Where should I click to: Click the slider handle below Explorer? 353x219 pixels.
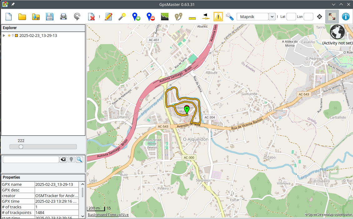click(21, 147)
